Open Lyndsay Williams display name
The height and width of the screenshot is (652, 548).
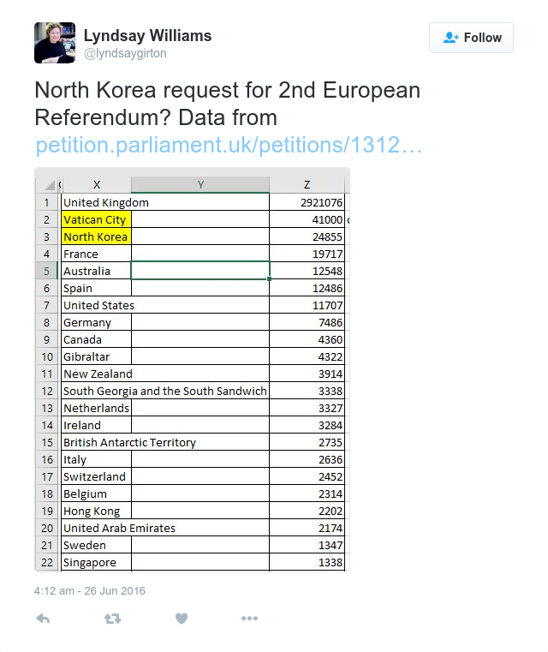[x=147, y=36]
